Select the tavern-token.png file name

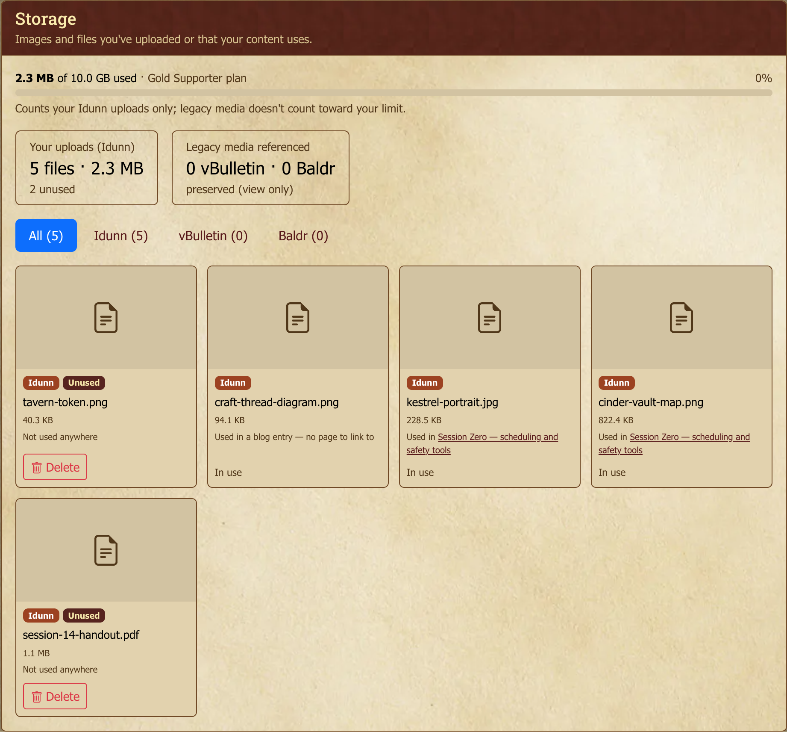[65, 402]
